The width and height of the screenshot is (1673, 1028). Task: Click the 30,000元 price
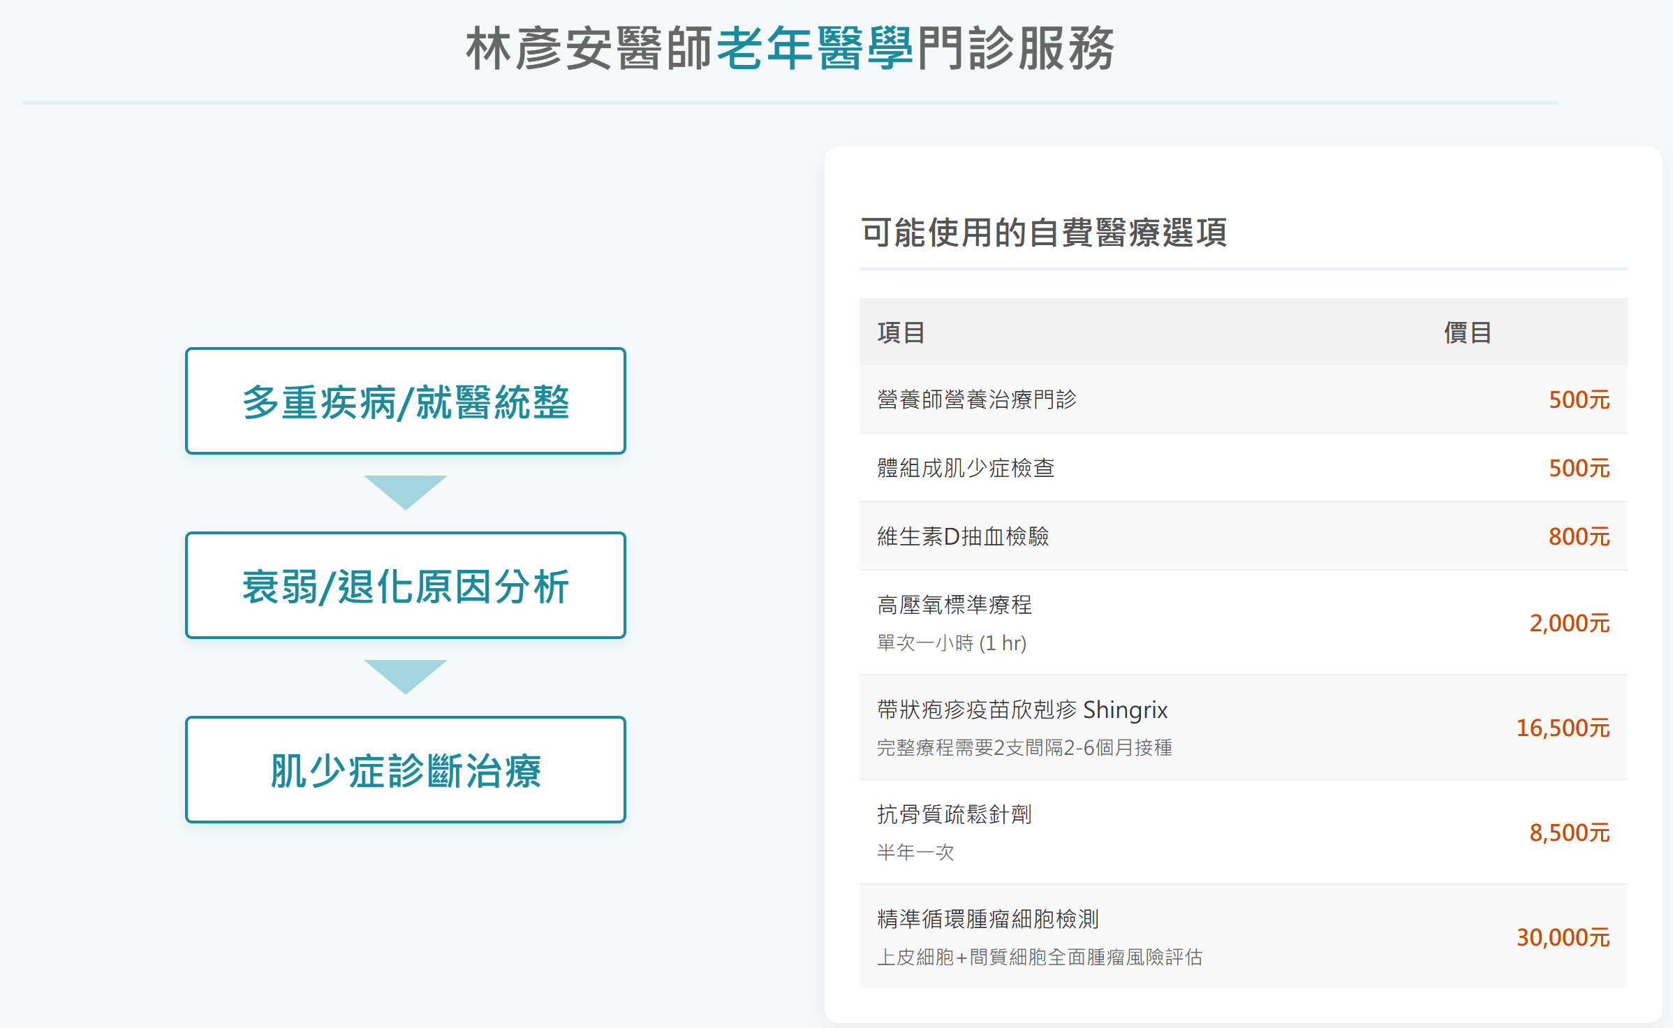[x=1563, y=937]
